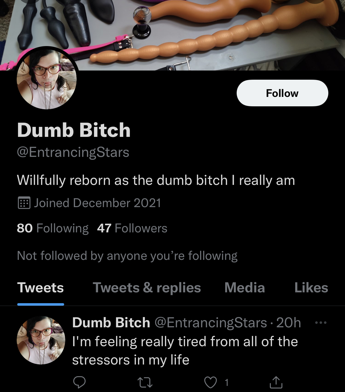345x392 pixels.
Task: Open the three-dot tweet options menu
Action: click(321, 323)
